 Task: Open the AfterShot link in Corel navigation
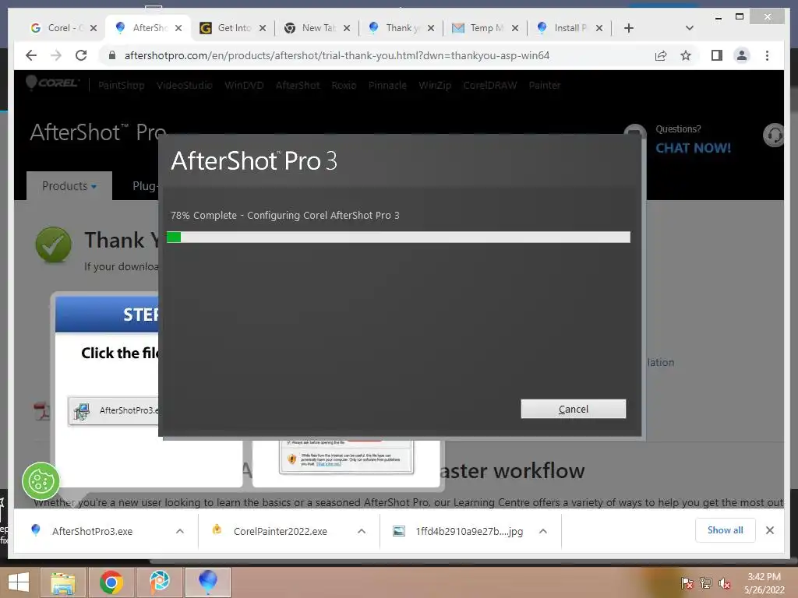pyautogui.click(x=297, y=86)
